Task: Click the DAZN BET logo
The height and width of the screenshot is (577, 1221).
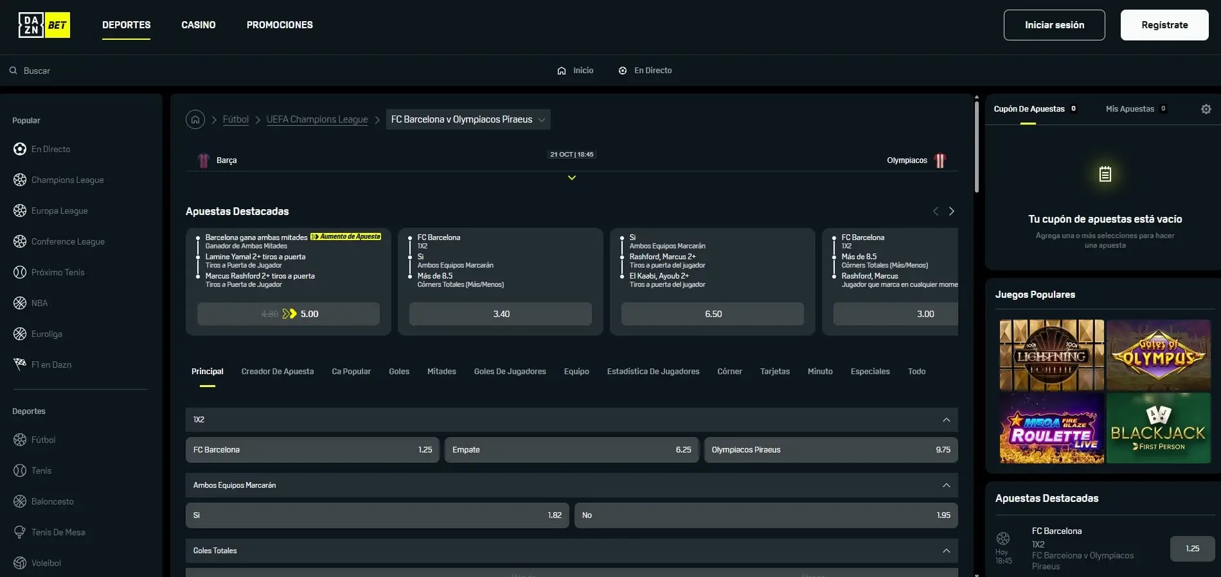Action: tap(44, 25)
